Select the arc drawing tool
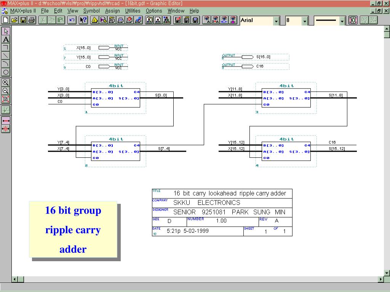 6,64
